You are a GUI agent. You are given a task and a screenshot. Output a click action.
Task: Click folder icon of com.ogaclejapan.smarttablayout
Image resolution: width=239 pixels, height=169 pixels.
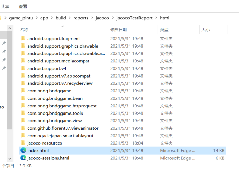23,135
